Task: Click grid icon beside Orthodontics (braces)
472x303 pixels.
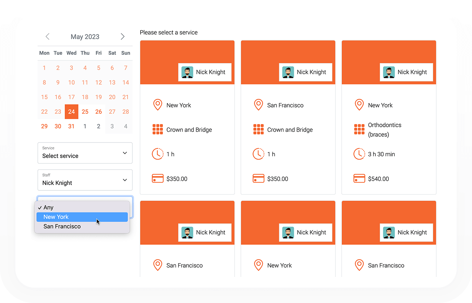Action: point(359,129)
